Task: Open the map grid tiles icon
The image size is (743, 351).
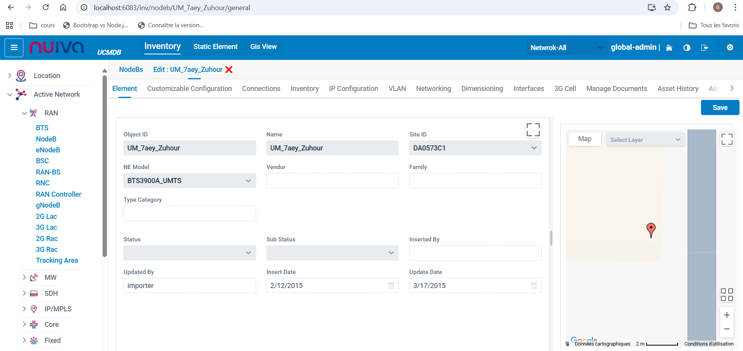Action: [x=727, y=295]
